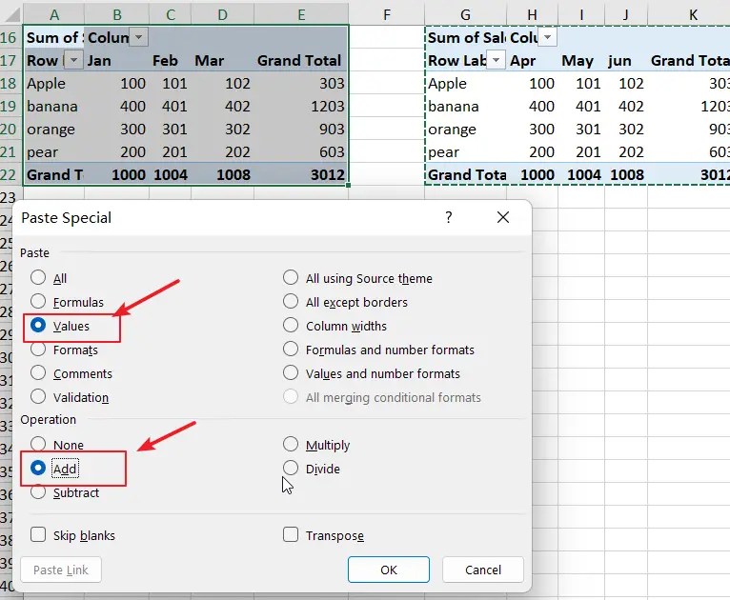Click the Feb column heading cell
Viewport: 730px width, 600px height.
click(171, 60)
